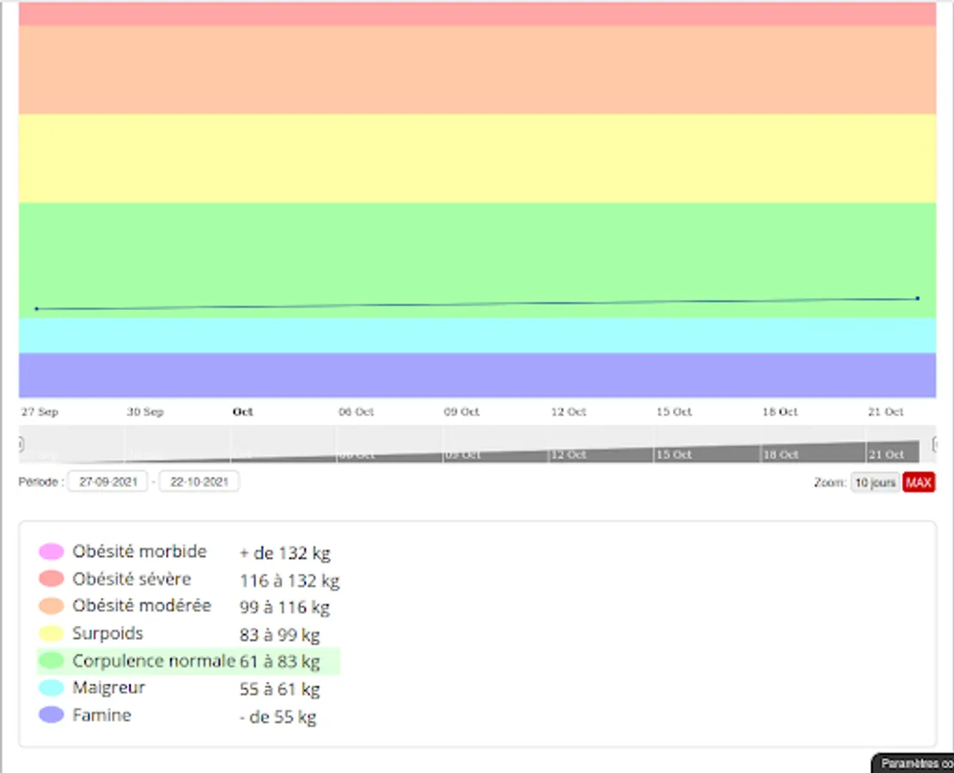954x773 pixels.
Task: Click the Période label
Action: pyautogui.click(x=40, y=483)
